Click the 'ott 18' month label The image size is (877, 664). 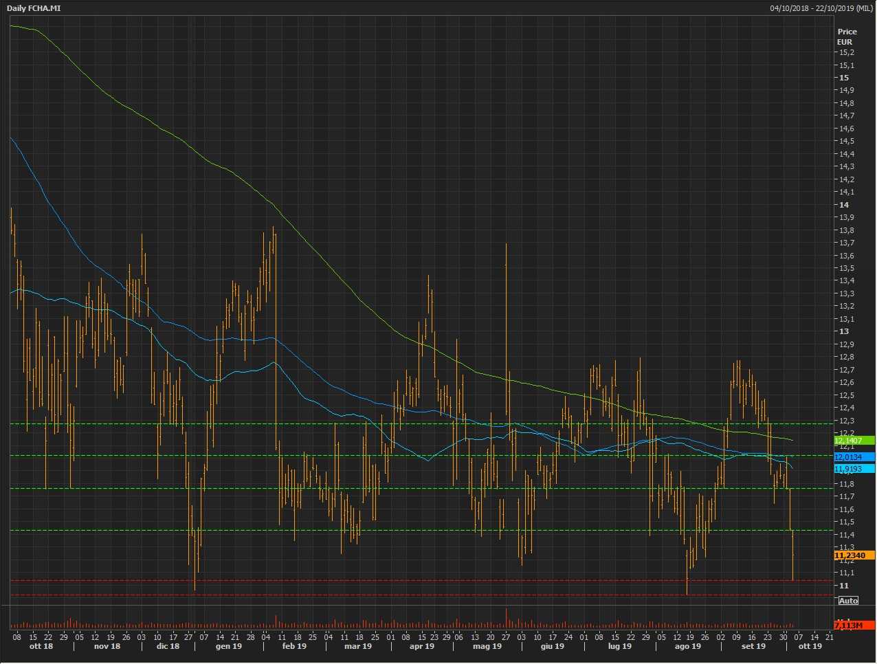(x=41, y=646)
